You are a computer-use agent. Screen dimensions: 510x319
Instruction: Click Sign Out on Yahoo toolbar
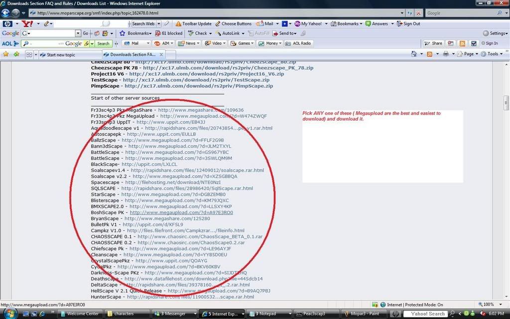[x=408, y=24]
